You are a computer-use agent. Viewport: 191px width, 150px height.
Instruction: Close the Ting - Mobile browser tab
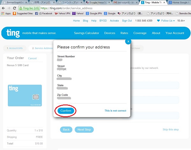(x=164, y=3)
